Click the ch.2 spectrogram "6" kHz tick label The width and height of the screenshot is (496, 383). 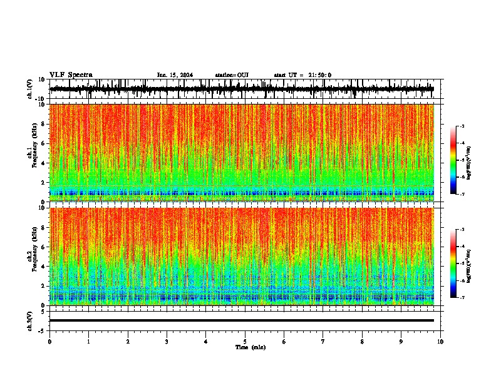[43, 247]
